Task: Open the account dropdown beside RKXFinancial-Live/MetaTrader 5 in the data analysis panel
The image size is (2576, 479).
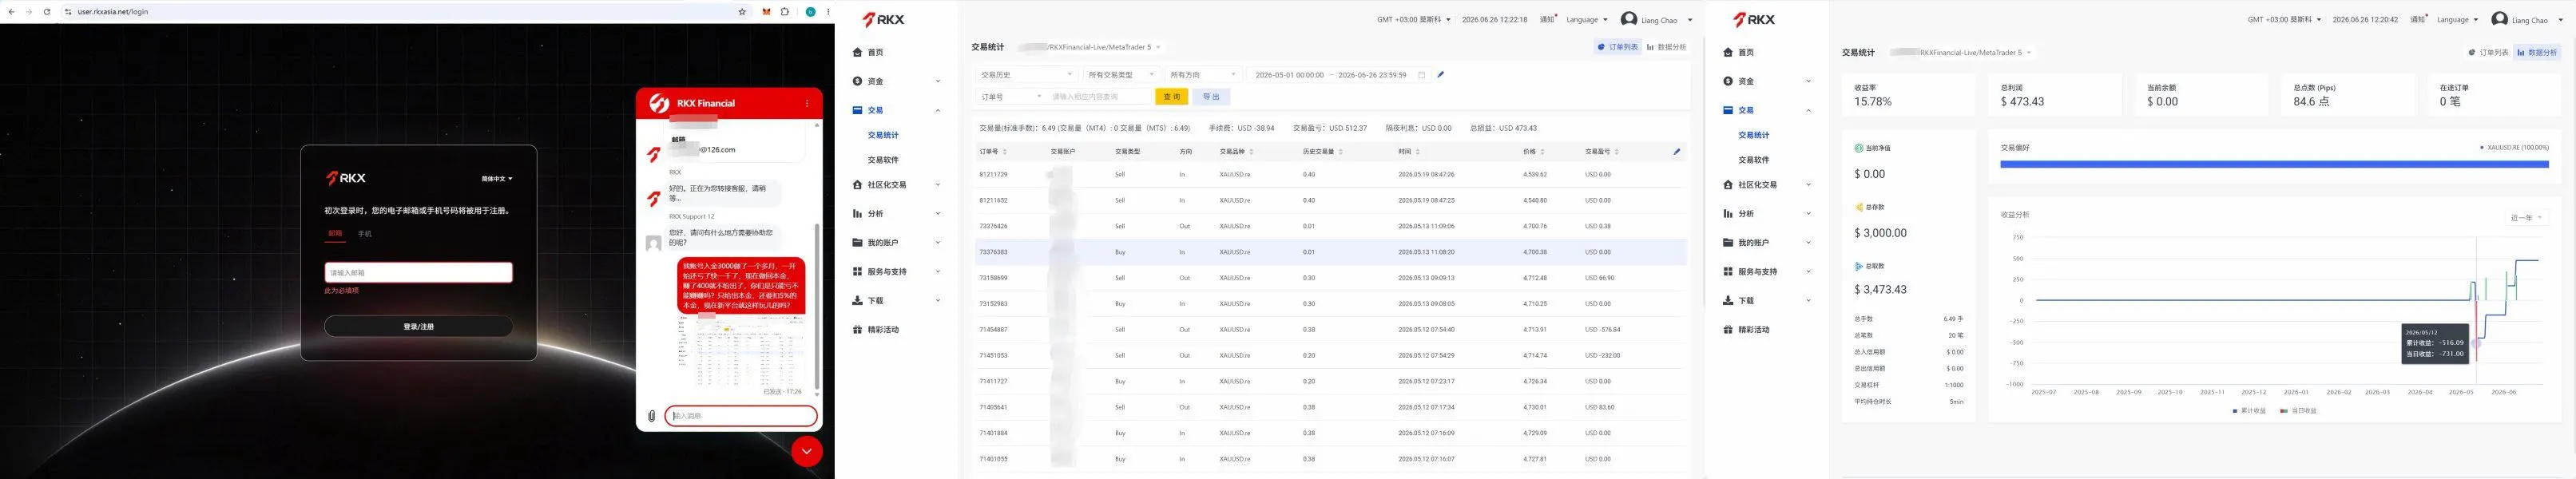Action: coord(2028,53)
